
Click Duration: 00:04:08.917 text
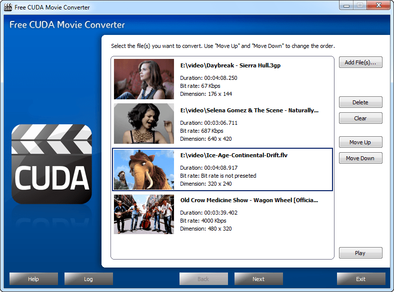click(x=208, y=168)
